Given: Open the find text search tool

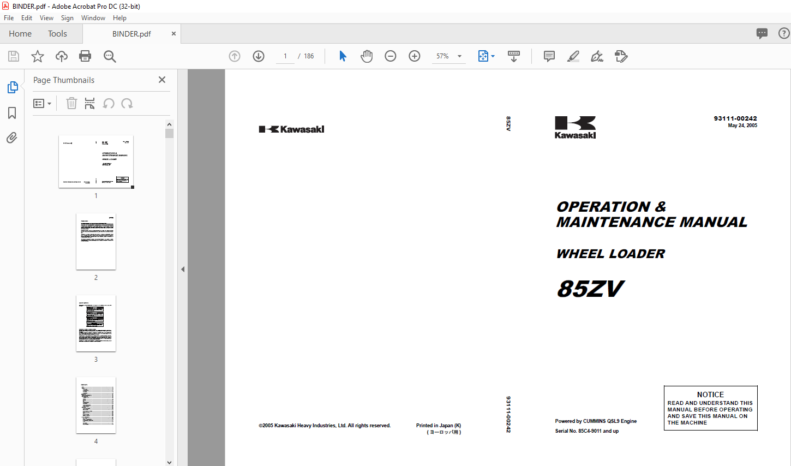Looking at the screenshot, I should [110, 56].
